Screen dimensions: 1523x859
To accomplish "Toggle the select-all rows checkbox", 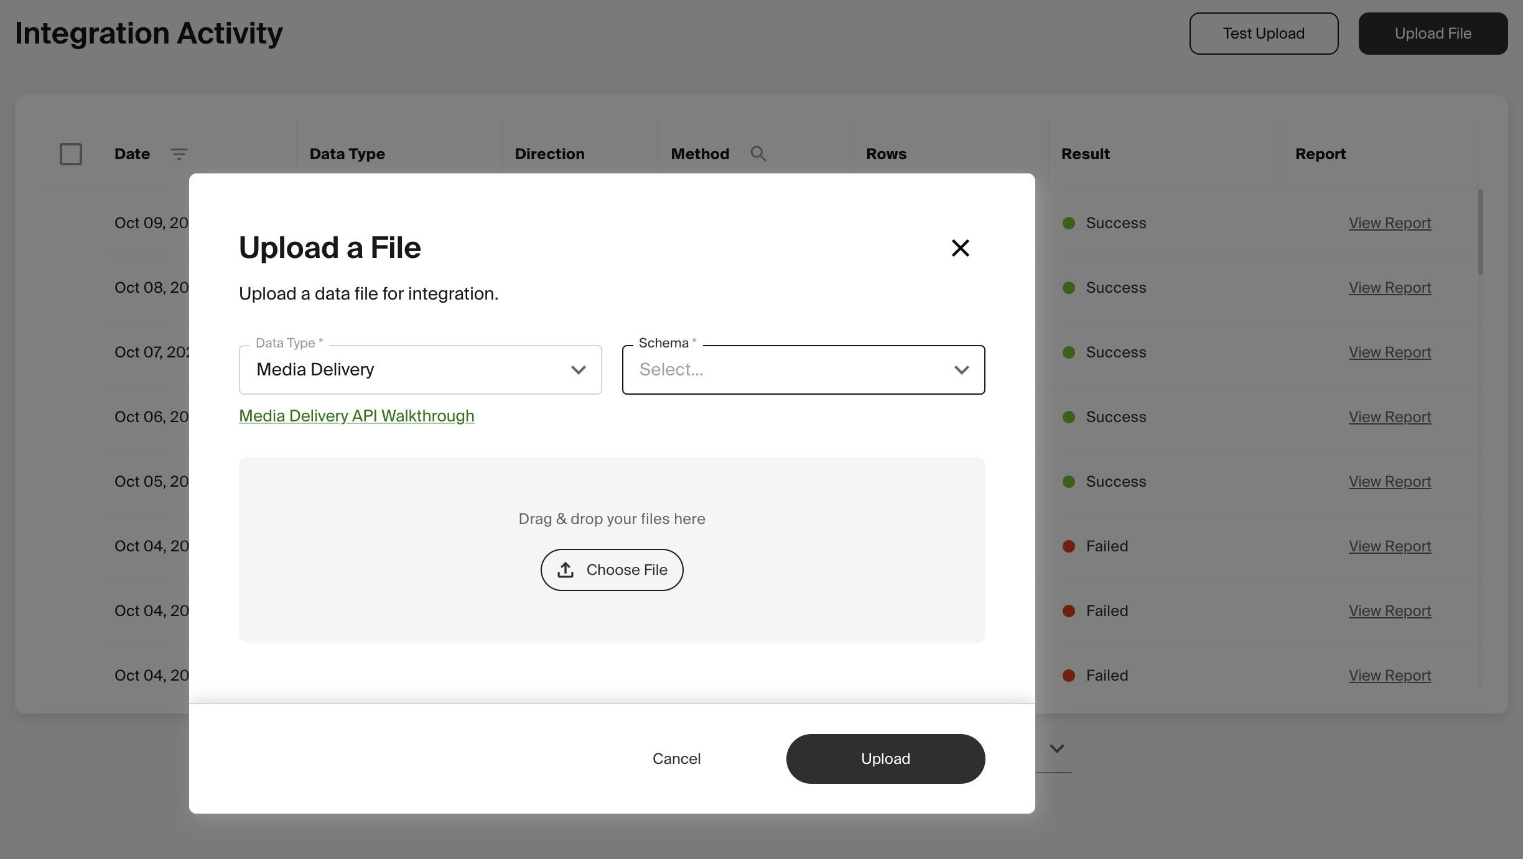I will click(71, 154).
